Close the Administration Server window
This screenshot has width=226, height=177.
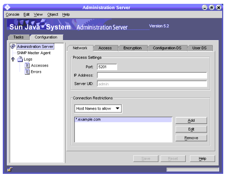click(219, 7)
